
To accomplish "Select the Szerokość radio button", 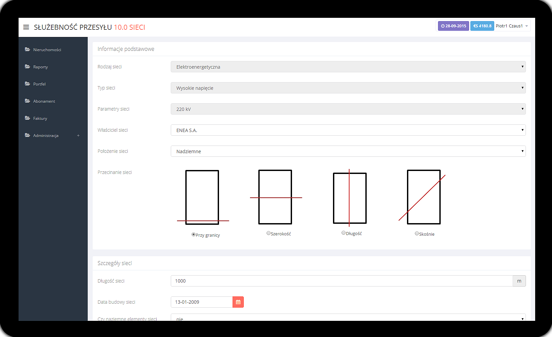I will coord(269,233).
